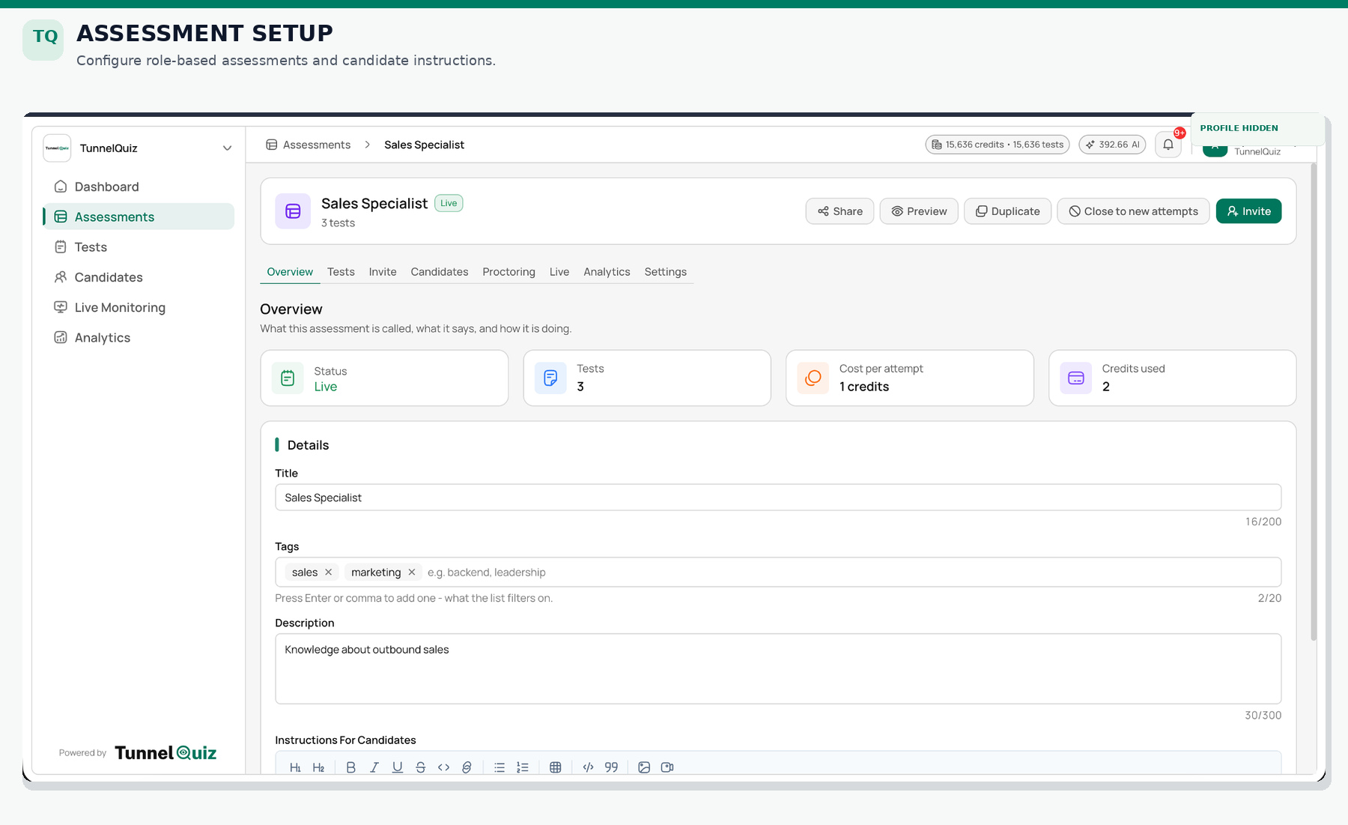Image resolution: width=1348 pixels, height=825 pixels.
Task: Go to Dashboard in sidebar
Action: pos(139,187)
